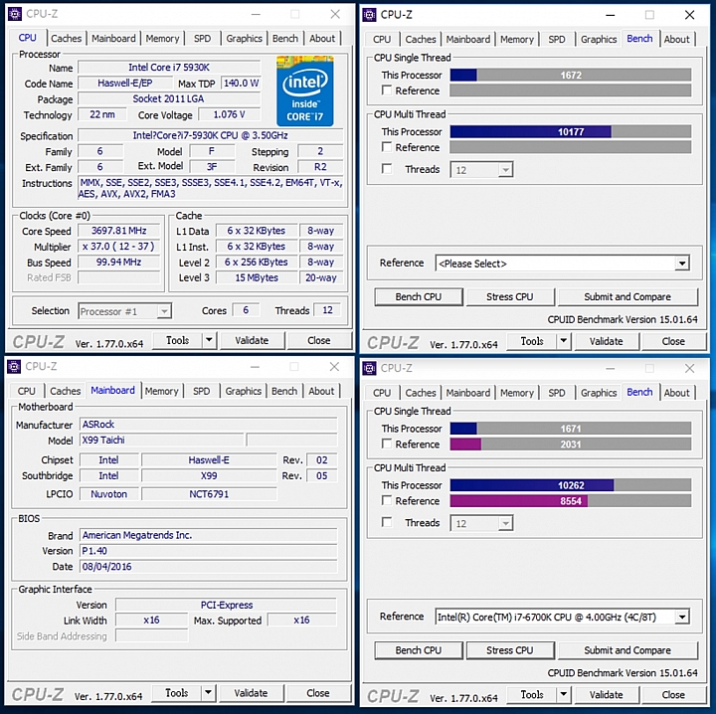Screen dimensions: 716x714
Task: Toggle Threads checkbox in top-right Bench window
Action: pos(387,169)
